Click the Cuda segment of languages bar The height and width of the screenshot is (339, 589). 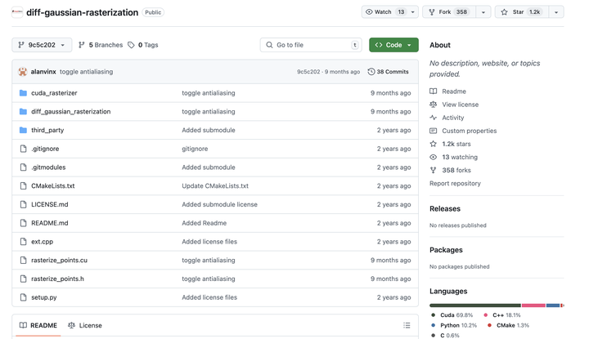pos(474,306)
